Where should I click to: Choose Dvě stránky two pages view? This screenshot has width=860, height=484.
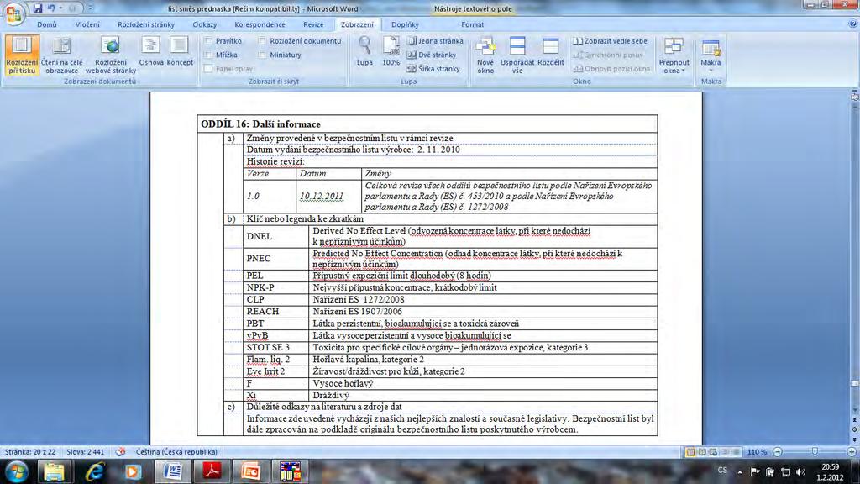432,55
